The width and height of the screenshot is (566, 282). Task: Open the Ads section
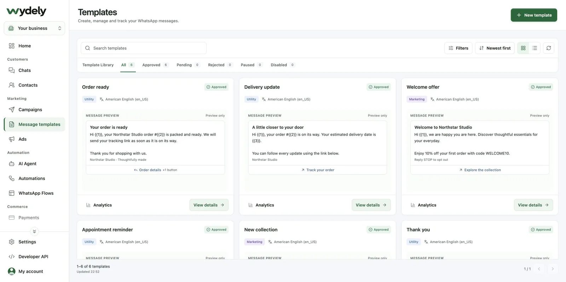pos(34,139)
